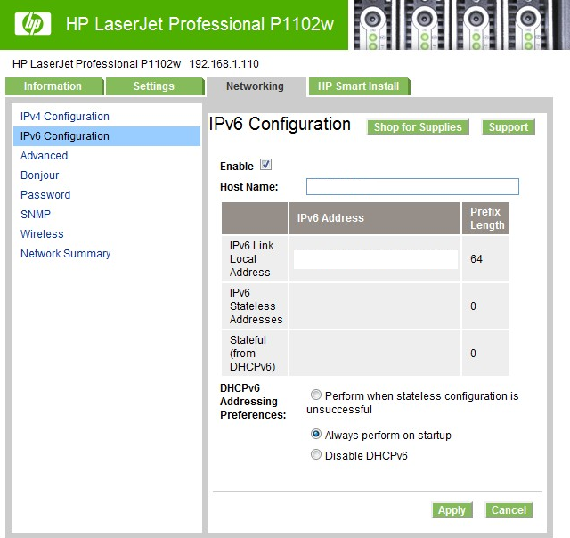Click the IPv6 Stateless Addresses row label

[256, 306]
